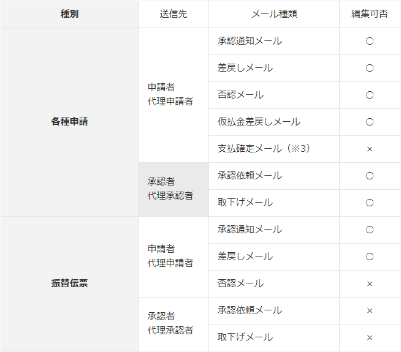
Task: Click the ○ beside 各種申請's 否認メール
Action: coord(370,95)
